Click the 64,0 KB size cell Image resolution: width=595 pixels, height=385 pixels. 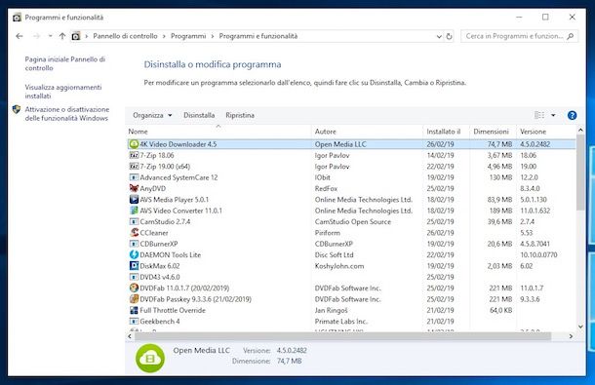click(501, 310)
